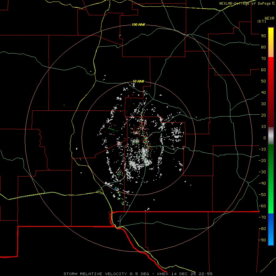Screen dimensions: 276x276
Task: Click the gray zero-velocity segment of the color bar
Action: click(x=271, y=136)
